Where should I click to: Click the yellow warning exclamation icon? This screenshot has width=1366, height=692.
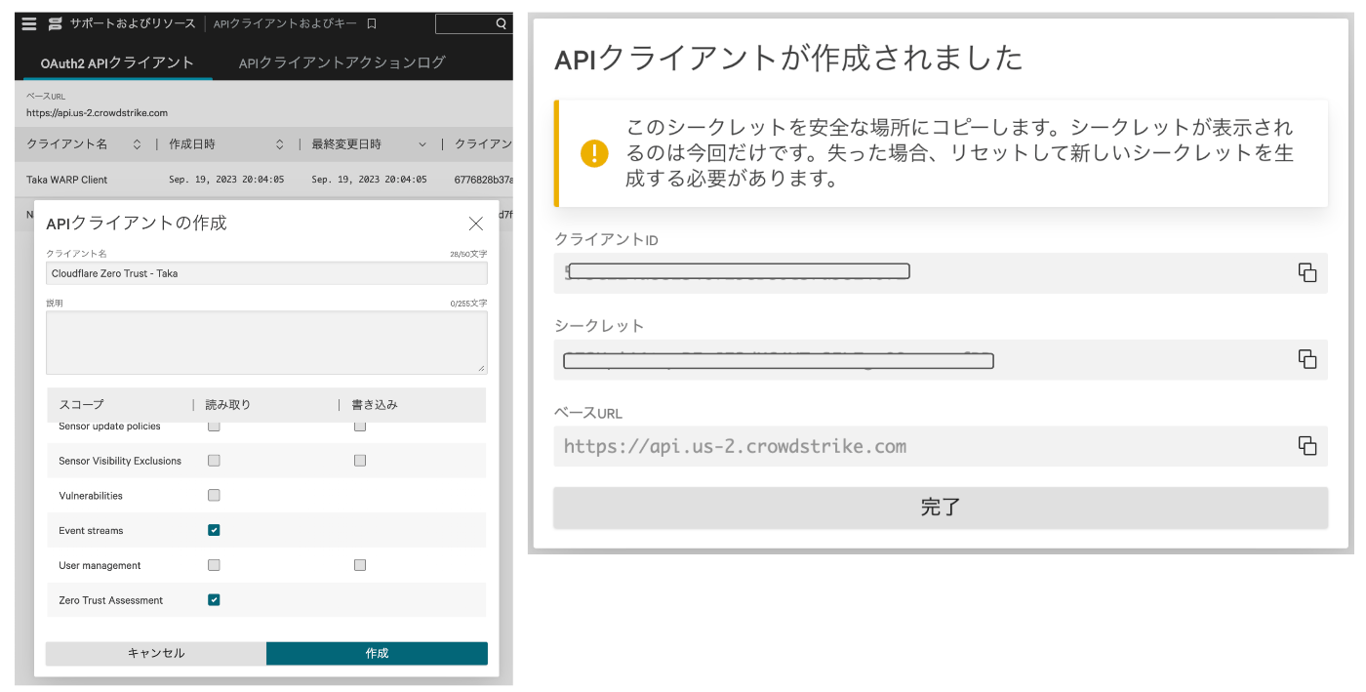tap(593, 153)
